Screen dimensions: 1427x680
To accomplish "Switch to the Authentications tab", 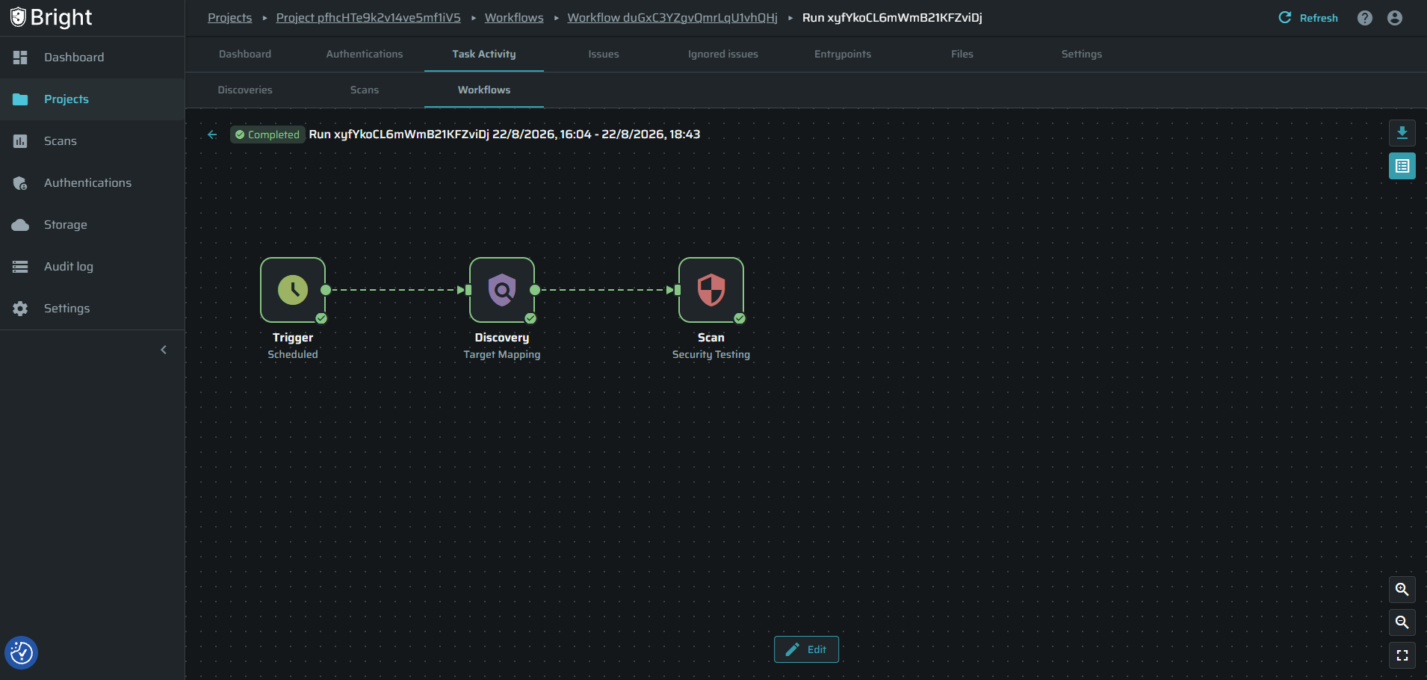I will tap(365, 55).
